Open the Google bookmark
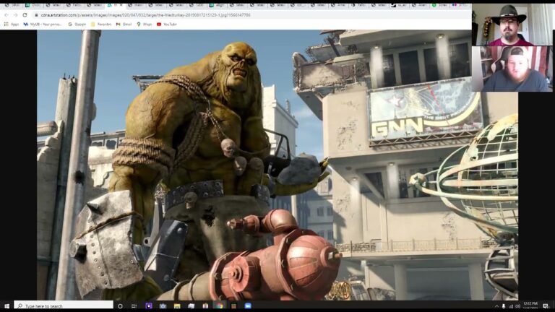 tap(77, 24)
